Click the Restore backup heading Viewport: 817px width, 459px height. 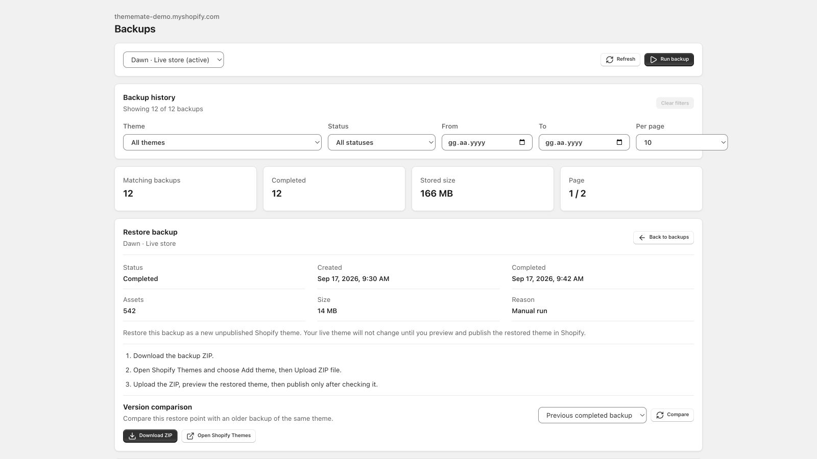click(150, 232)
